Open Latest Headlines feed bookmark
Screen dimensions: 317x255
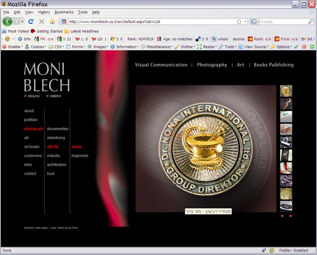81,31
